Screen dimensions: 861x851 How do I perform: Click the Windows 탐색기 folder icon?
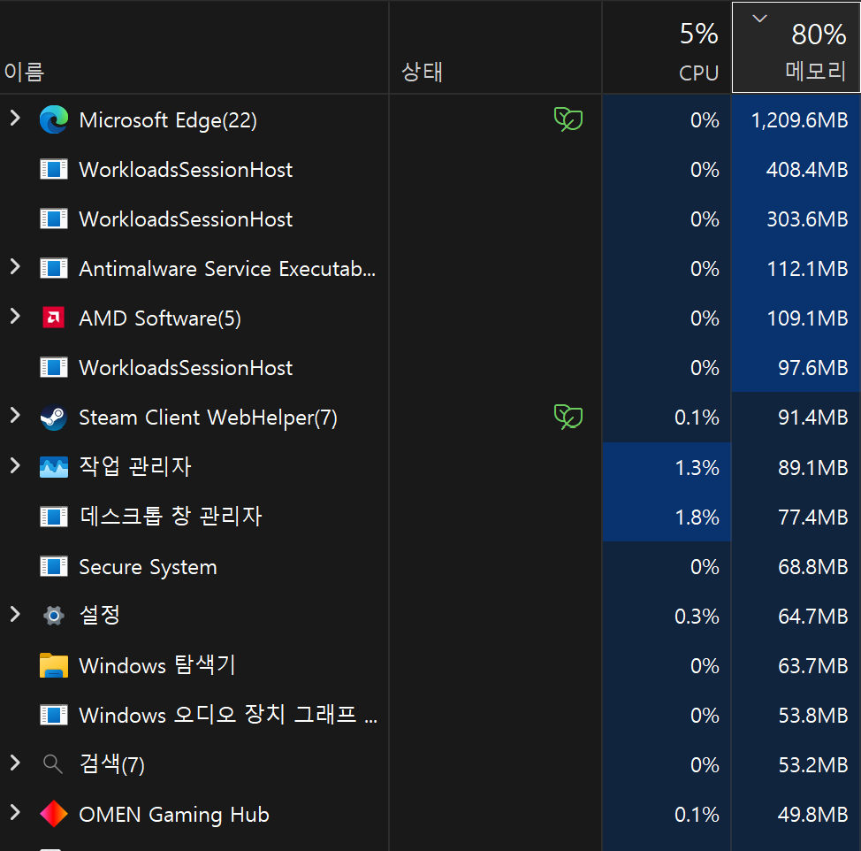click(54, 665)
